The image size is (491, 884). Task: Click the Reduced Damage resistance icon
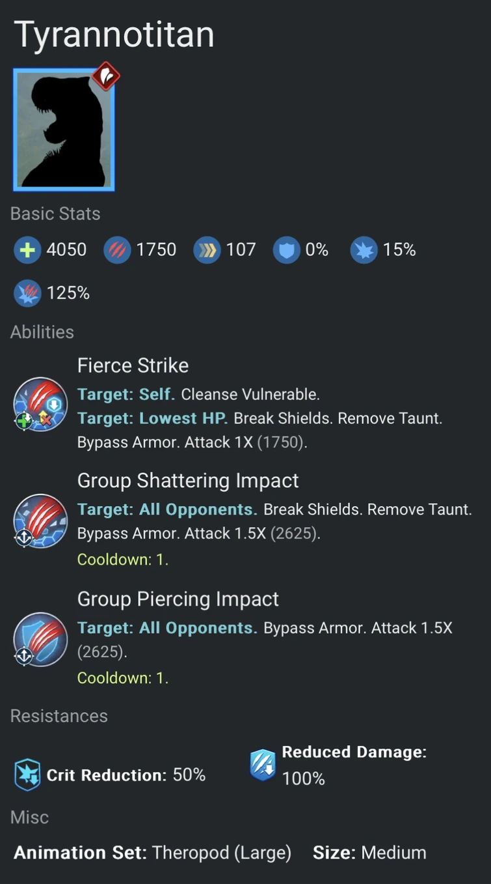[263, 765]
